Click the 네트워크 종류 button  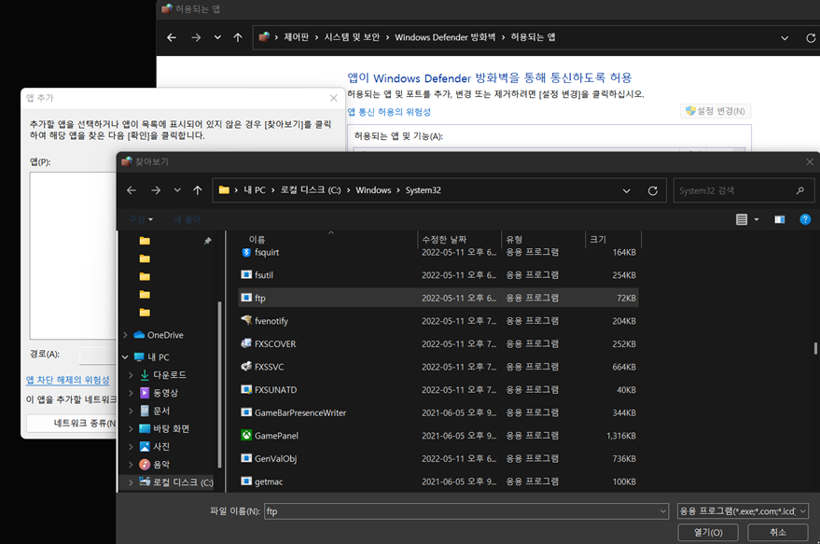pyautogui.click(x=72, y=424)
